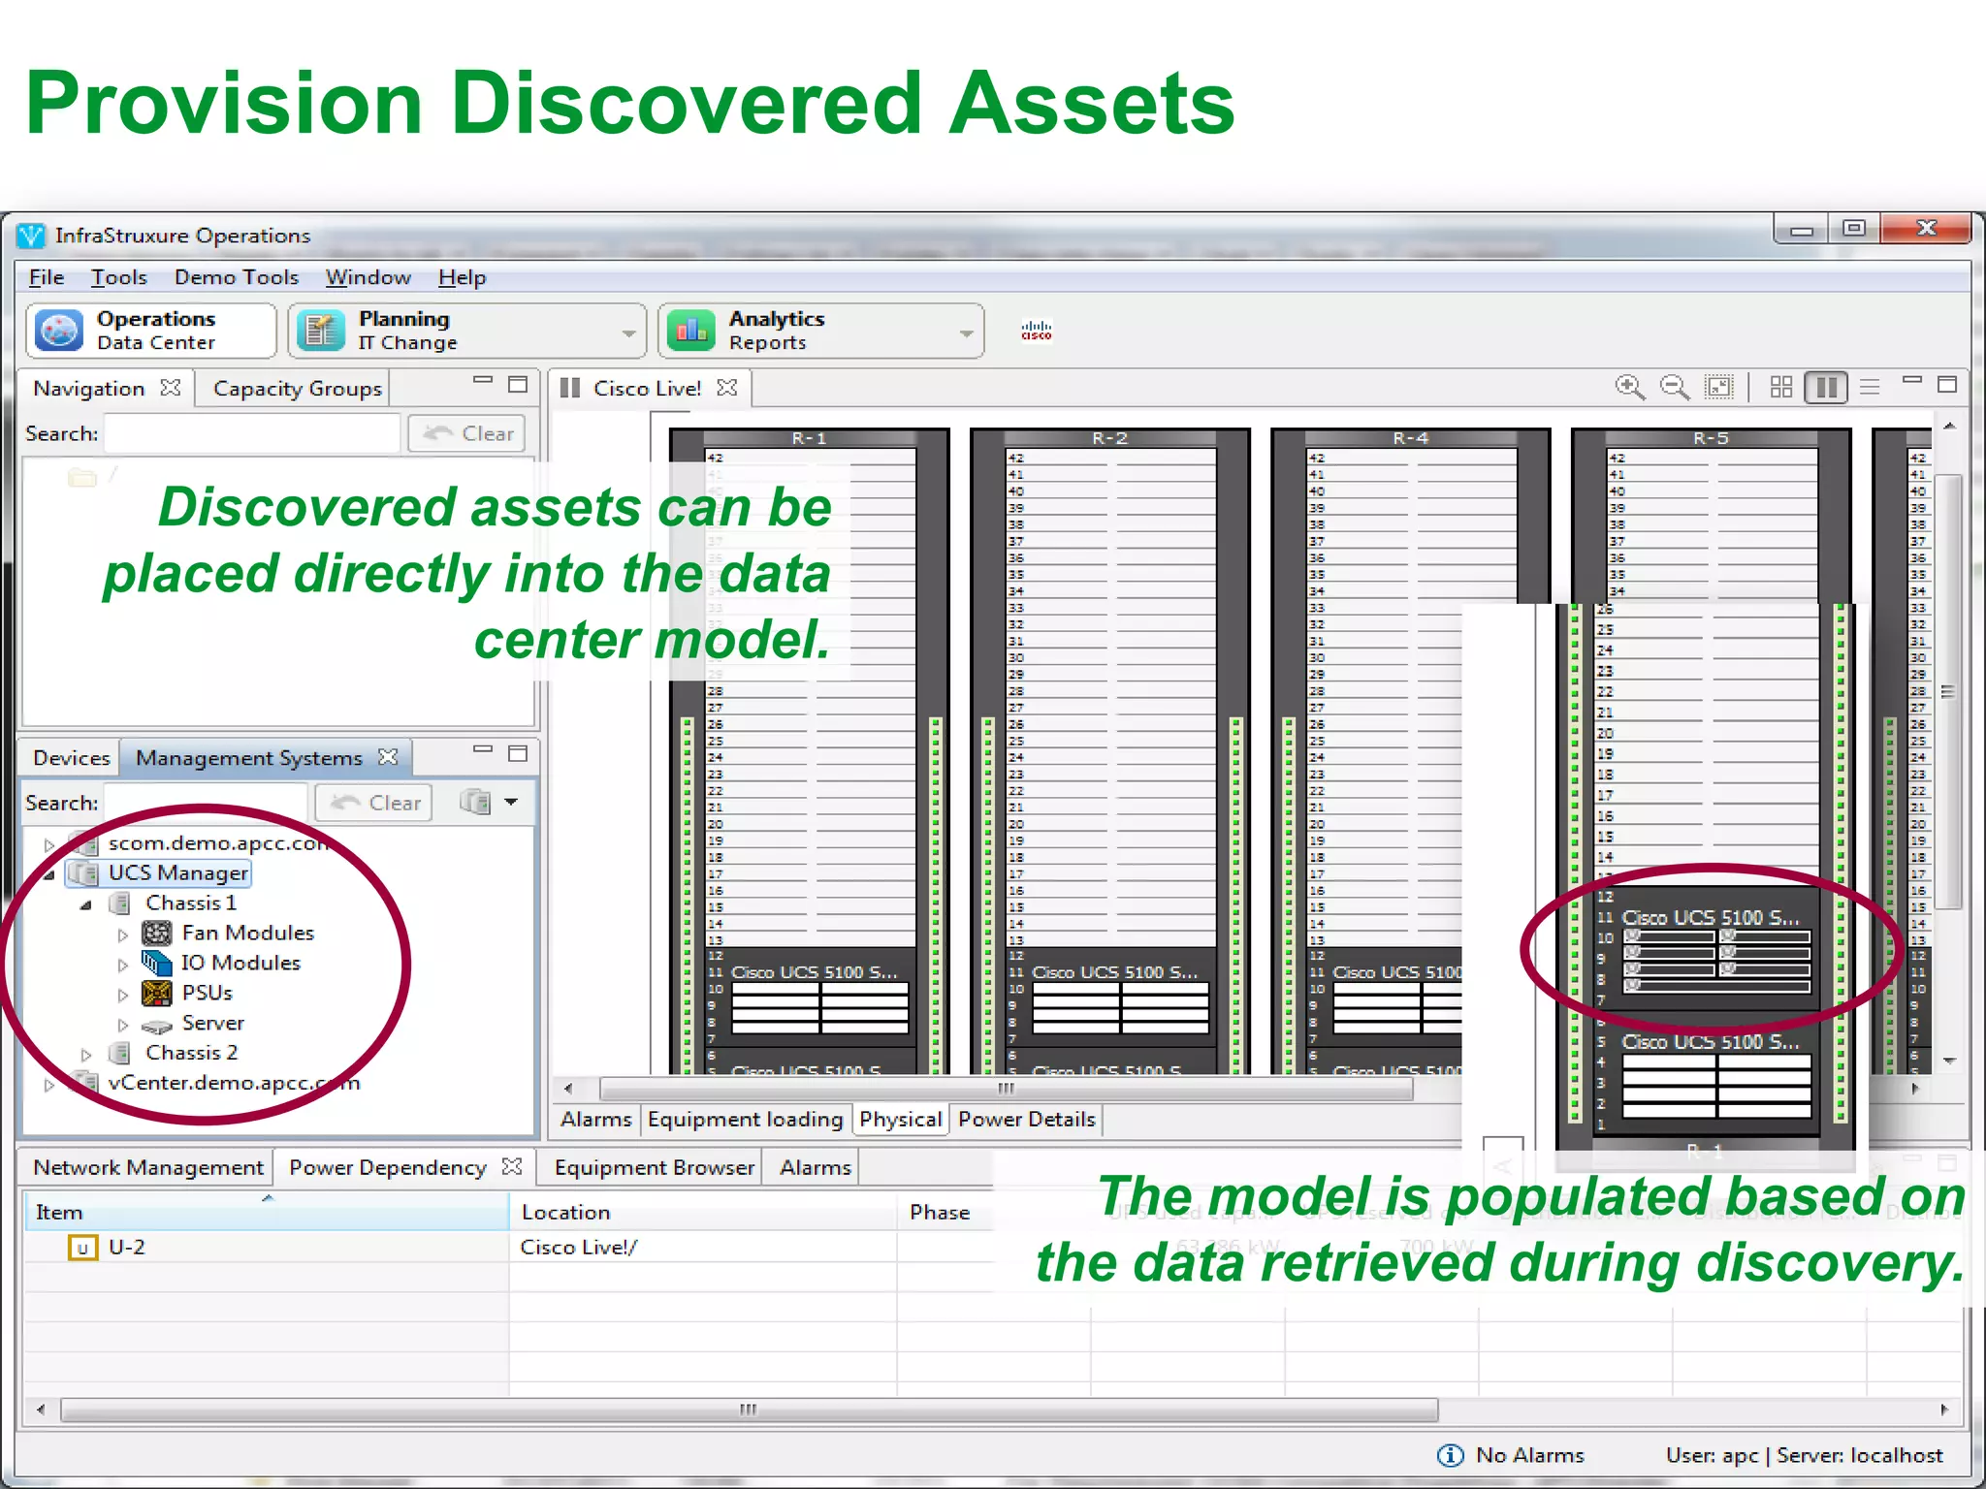This screenshot has width=1986, height=1489.
Task: Expand the Server node
Action: 123,1025
